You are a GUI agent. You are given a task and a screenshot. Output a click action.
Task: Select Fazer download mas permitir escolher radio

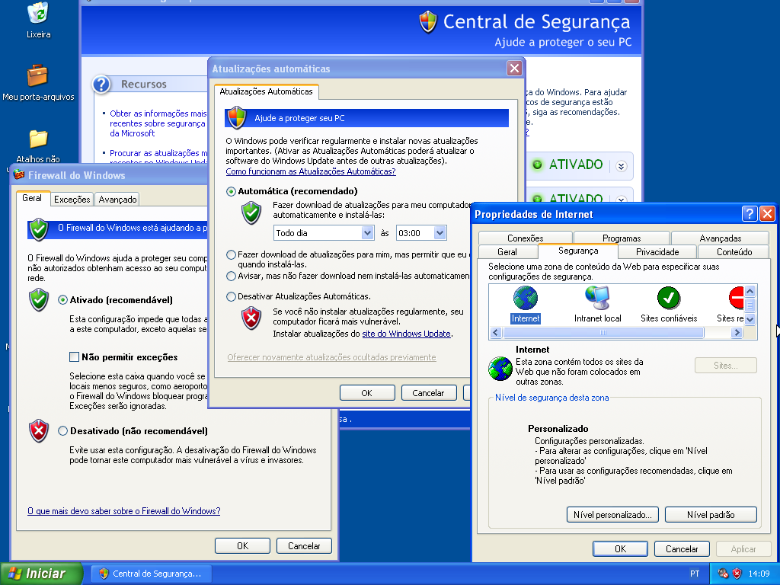point(231,254)
